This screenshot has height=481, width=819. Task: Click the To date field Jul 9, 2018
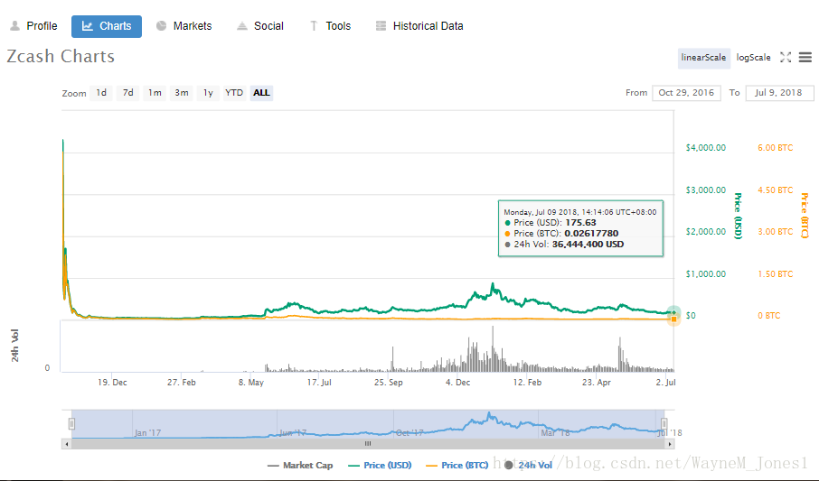[x=779, y=93]
